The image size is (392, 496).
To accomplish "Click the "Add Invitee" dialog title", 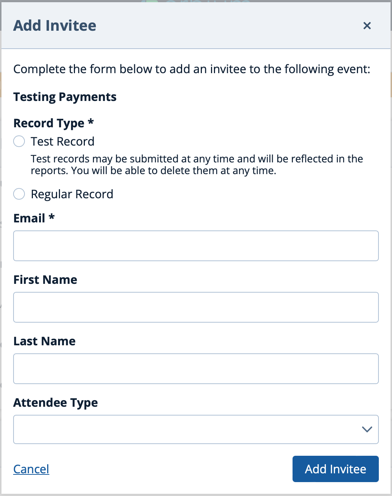I will (x=55, y=26).
